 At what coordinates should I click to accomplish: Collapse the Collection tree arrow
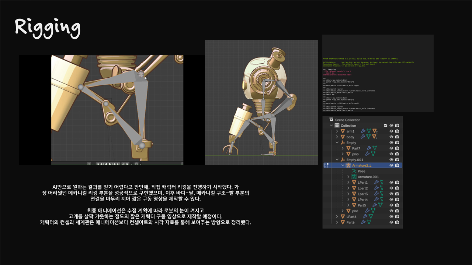(332, 126)
